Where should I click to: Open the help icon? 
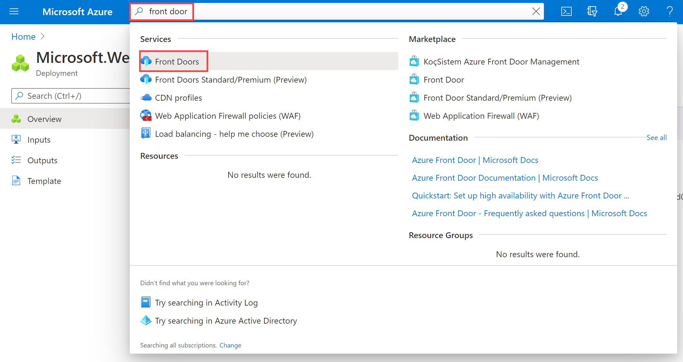pyautogui.click(x=669, y=11)
